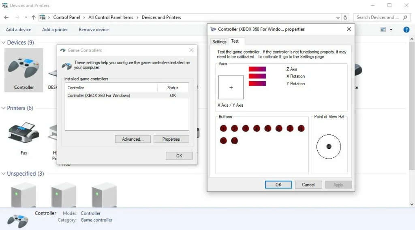Go up one level with Up arrow
The width and height of the screenshot is (415, 230).
tap(33, 17)
